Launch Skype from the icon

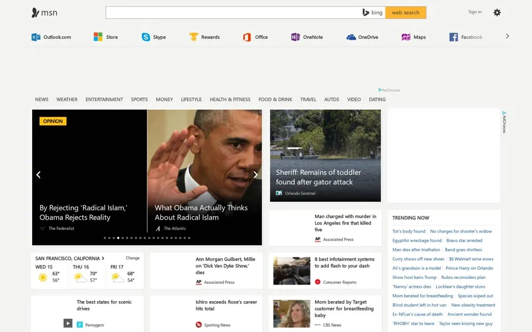146,37
